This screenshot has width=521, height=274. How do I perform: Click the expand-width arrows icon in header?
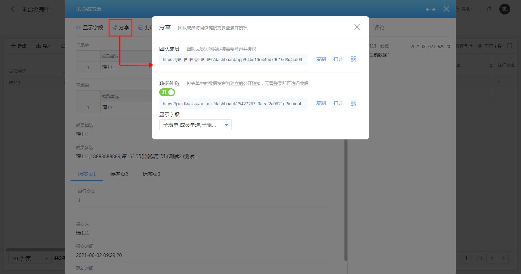click(431, 9)
